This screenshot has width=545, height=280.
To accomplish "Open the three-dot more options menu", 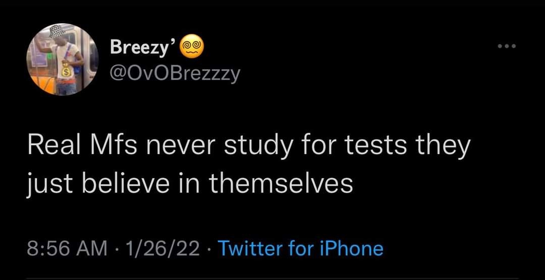I will coord(507,47).
